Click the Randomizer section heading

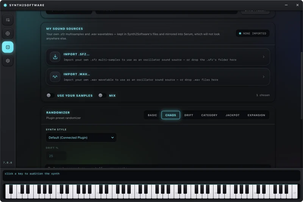(x=58, y=113)
